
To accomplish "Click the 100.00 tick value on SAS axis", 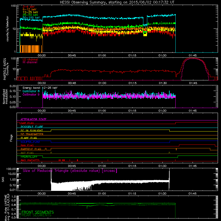I will (11, 169).
